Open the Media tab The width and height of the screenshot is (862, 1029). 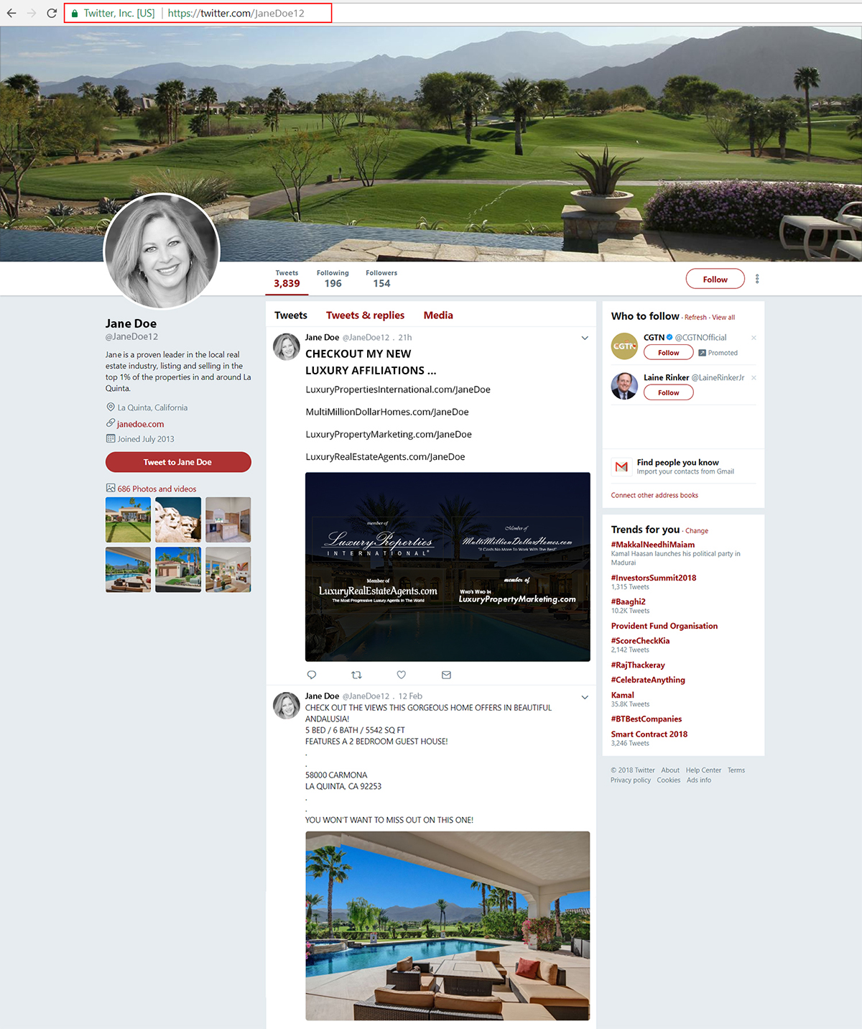click(x=438, y=315)
